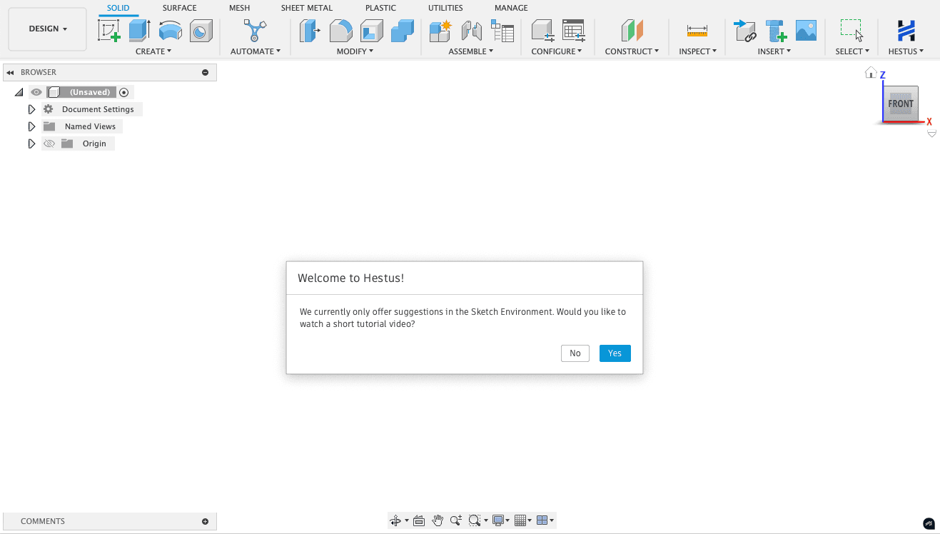Viewport: 940px width, 534px height.
Task: Expand the Document Settings node
Action: (31, 109)
